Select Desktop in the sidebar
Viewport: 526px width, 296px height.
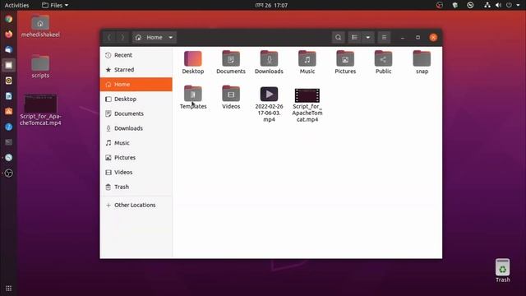[x=136, y=99]
